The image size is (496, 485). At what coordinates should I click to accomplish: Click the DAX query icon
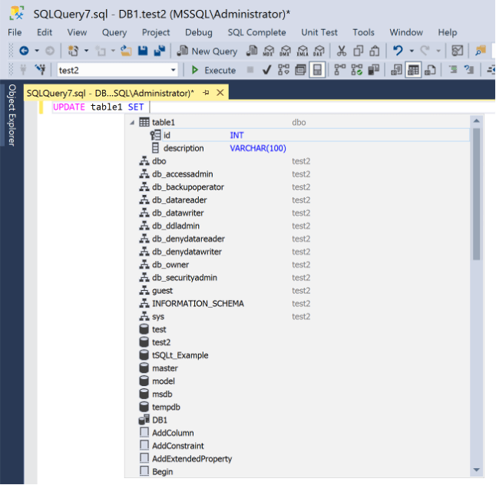click(319, 51)
